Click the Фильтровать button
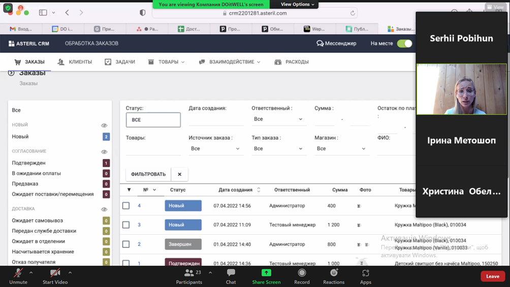This screenshot has height=287, width=510. tap(148, 174)
